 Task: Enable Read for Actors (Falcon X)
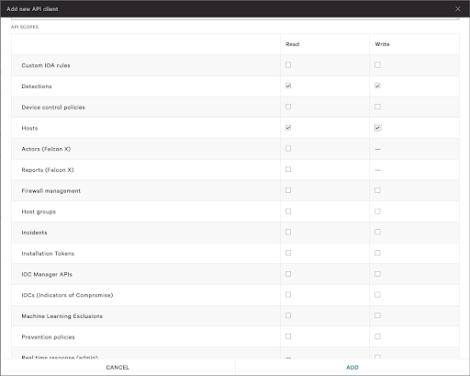click(288, 148)
